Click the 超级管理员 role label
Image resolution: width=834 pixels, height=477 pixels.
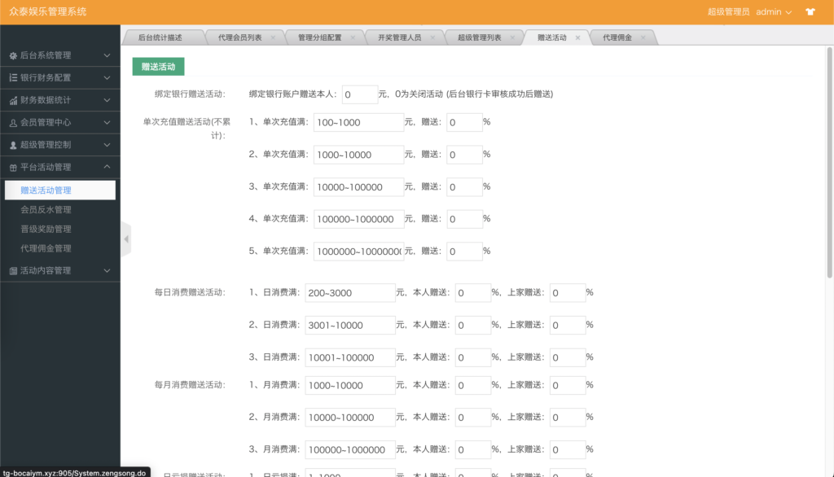pos(728,11)
